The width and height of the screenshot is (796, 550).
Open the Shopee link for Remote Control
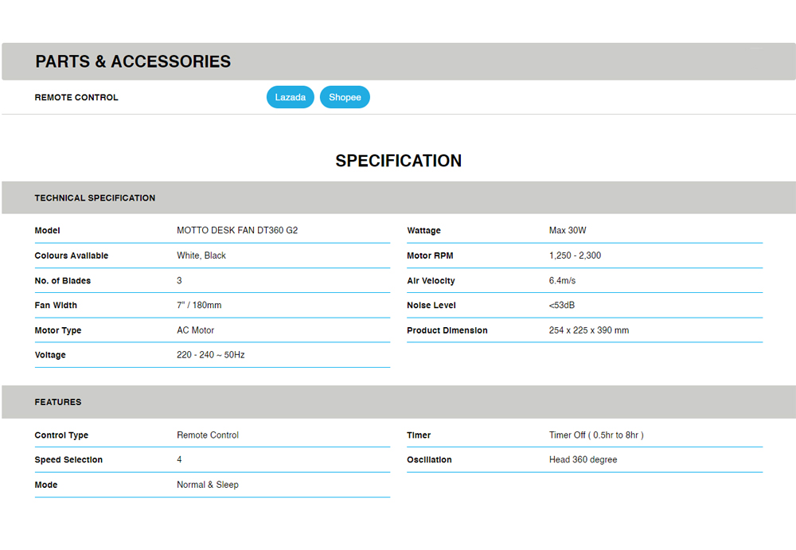[345, 97]
